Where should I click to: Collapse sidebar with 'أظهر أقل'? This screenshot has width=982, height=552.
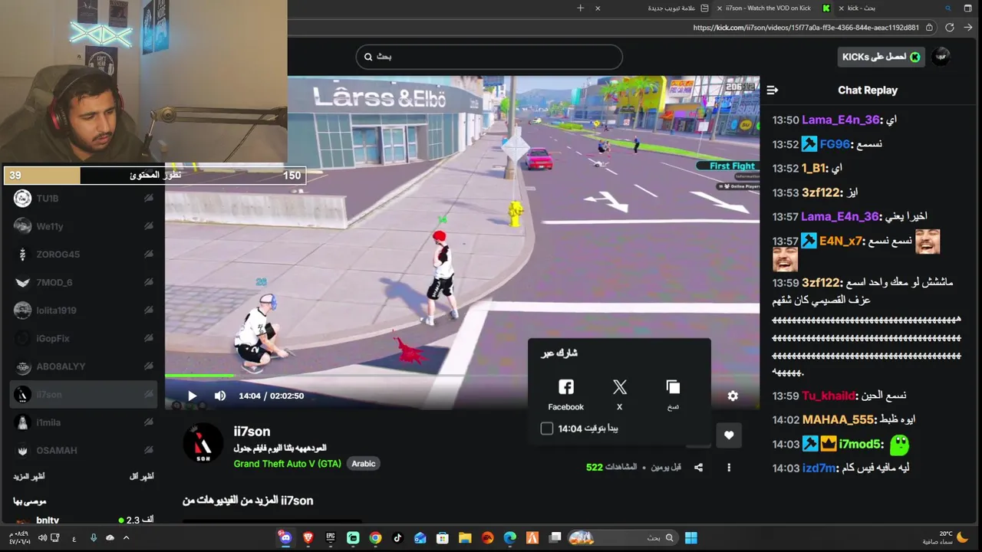click(x=141, y=476)
